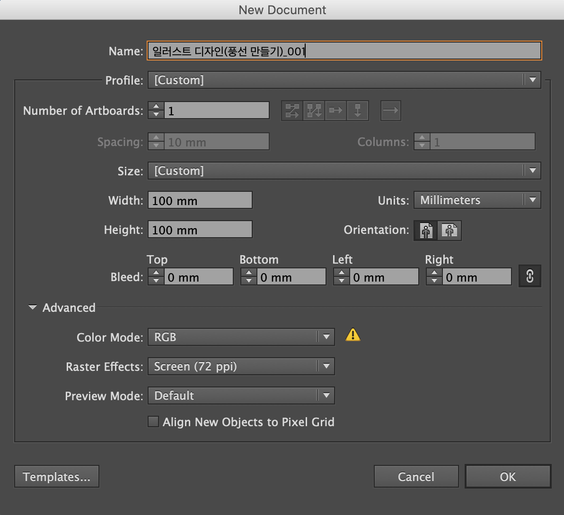Decrease Right bleed value
The width and height of the screenshot is (564, 515).
(x=434, y=281)
